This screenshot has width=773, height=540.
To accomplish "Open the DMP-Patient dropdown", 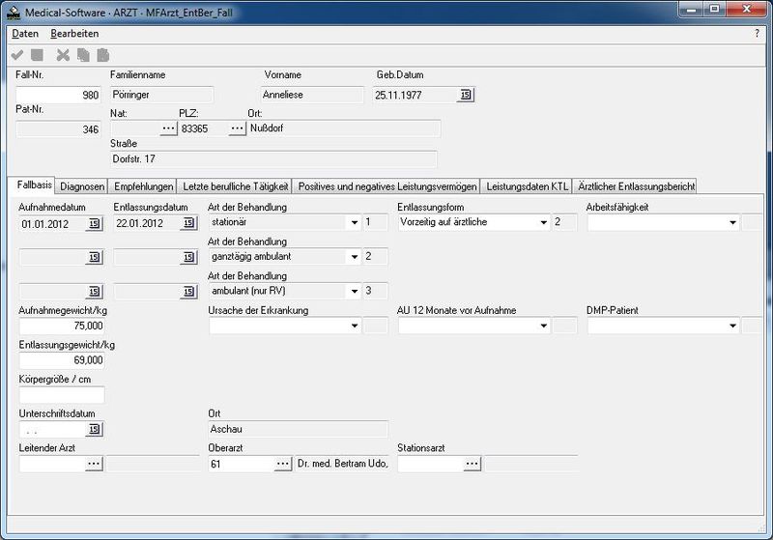I will tap(733, 327).
